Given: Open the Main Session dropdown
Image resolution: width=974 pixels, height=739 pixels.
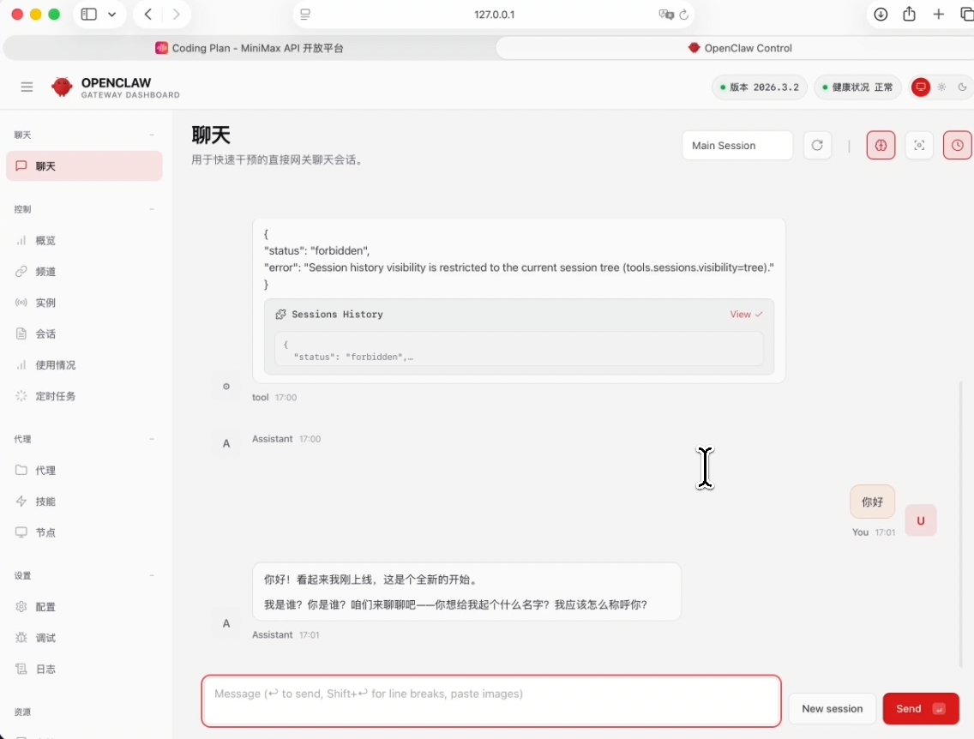Looking at the screenshot, I should tap(737, 145).
